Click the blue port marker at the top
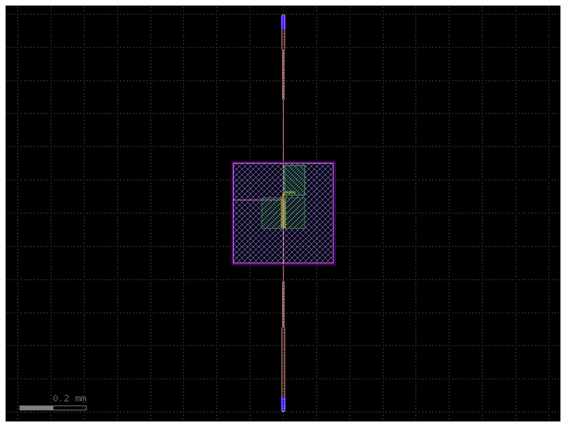Screen dimensions: 566x427 point(283,22)
